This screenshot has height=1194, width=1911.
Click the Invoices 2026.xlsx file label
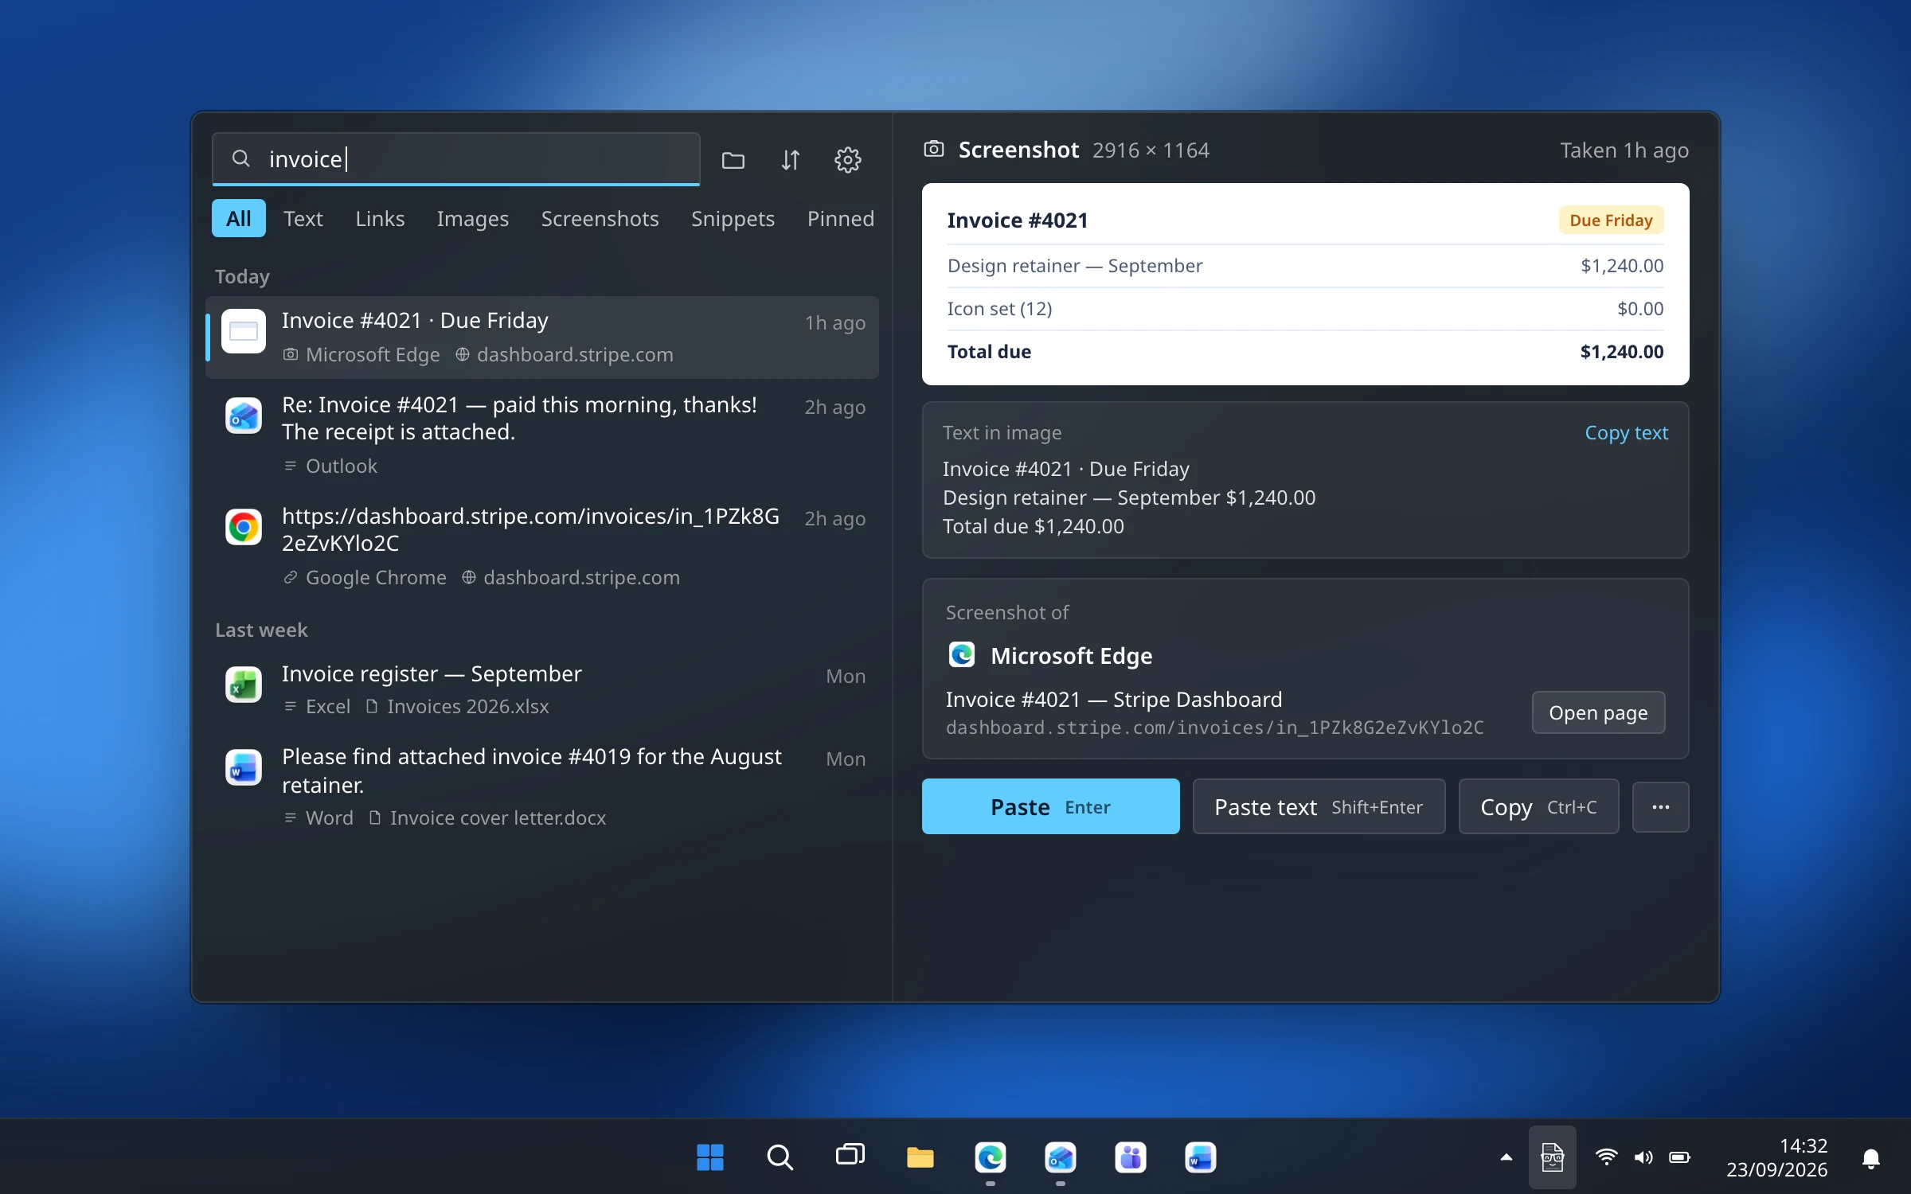[467, 707]
